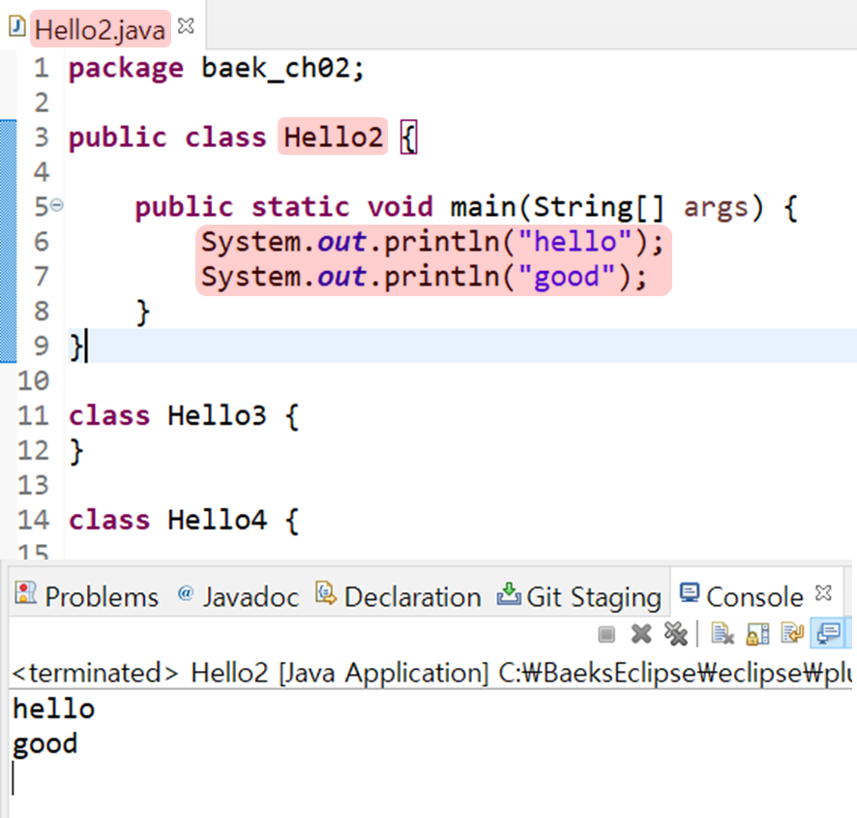
Task: Click line number 10 in the editor gutter
Action: (x=33, y=380)
